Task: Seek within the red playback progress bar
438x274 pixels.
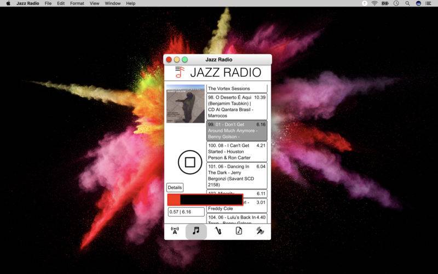Action: 205,199
